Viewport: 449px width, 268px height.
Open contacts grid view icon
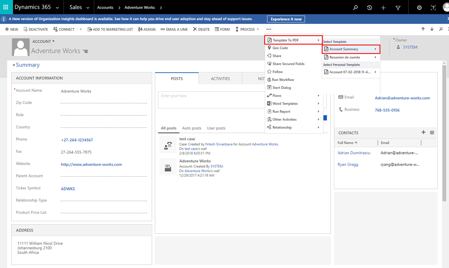click(432, 133)
